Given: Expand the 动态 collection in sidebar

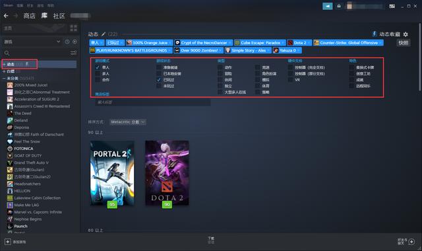Looking at the screenshot, I should click(4, 64).
